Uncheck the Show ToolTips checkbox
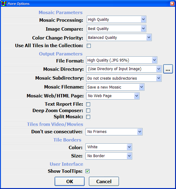The height and width of the screenshot is (189, 176). click(88, 171)
